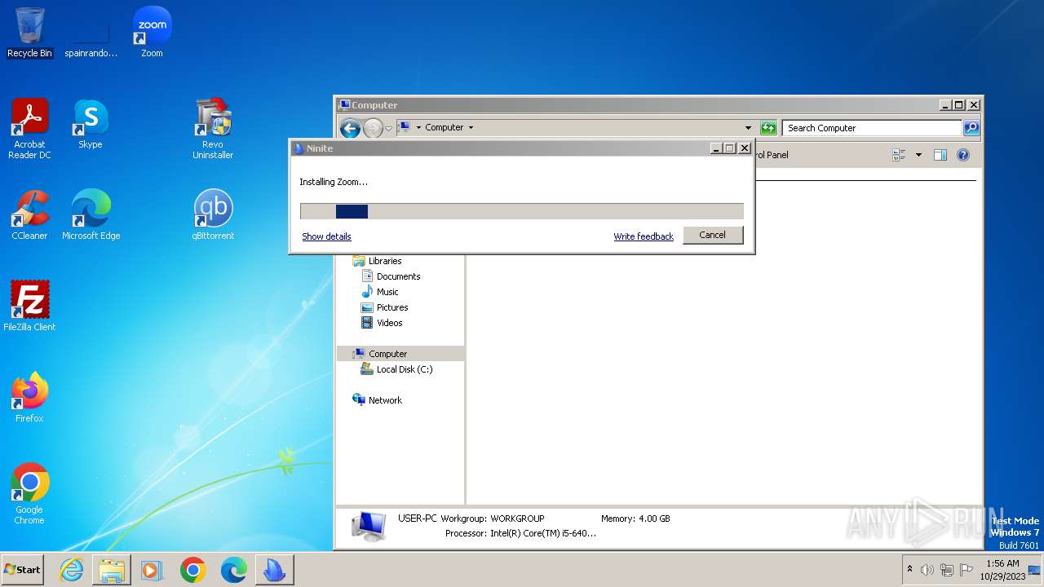The height and width of the screenshot is (587, 1044).
Task: Open the Recycle Bin desktop icon
Action: pos(29,33)
